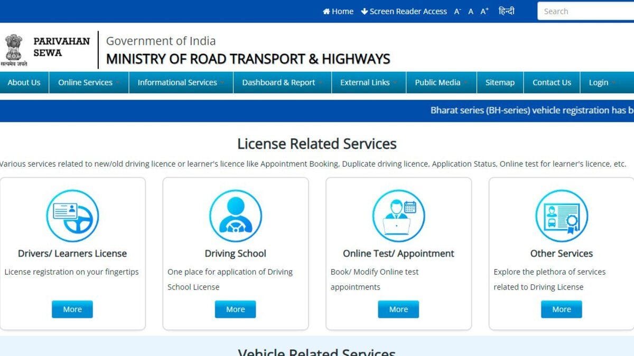Open the Dashboard & Report dropdown
The height and width of the screenshot is (356, 634).
click(x=282, y=83)
